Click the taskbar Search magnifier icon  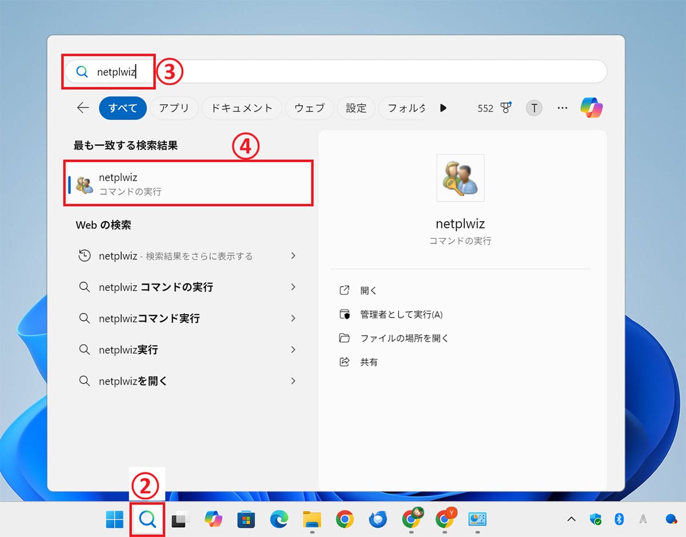click(x=147, y=519)
